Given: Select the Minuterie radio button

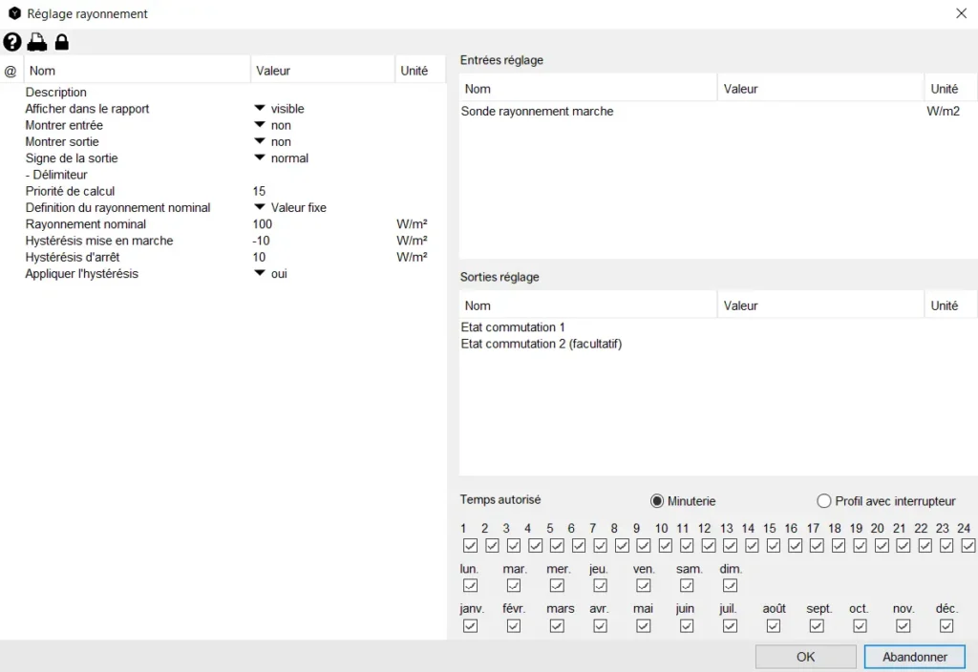Looking at the screenshot, I should (x=657, y=501).
